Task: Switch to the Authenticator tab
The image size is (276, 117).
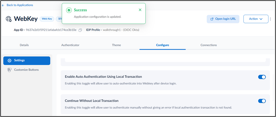Action: tap(70, 45)
